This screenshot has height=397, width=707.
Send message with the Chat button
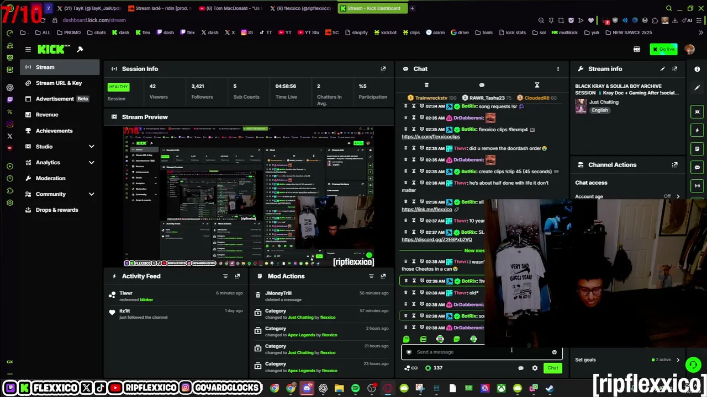(552, 368)
